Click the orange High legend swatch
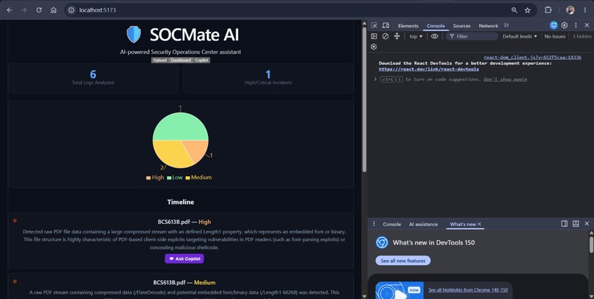 click(149, 178)
